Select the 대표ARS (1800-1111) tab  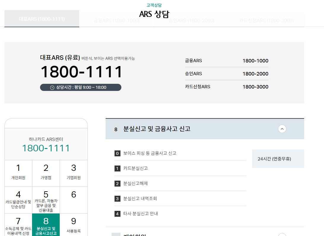[x=42, y=19]
